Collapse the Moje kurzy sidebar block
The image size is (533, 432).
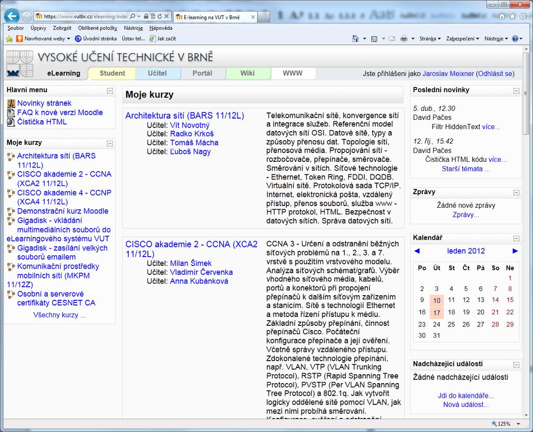(x=110, y=144)
